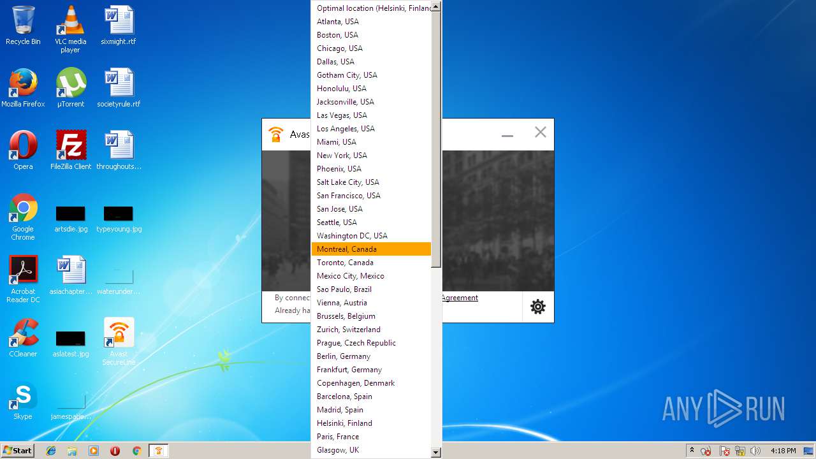Image resolution: width=816 pixels, height=459 pixels.
Task: Show hidden tray icons arrow
Action: point(692,451)
